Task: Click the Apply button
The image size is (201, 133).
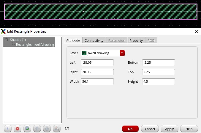Action: (170, 129)
